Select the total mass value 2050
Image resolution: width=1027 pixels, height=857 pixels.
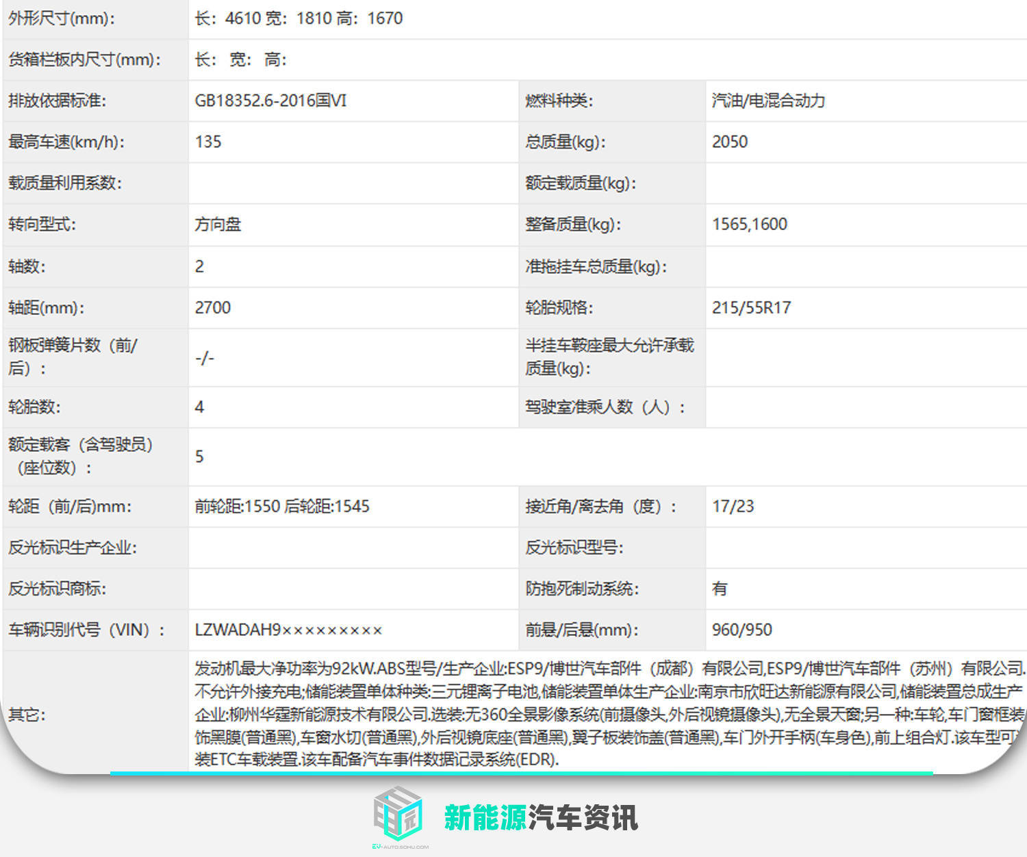pyautogui.click(x=730, y=142)
